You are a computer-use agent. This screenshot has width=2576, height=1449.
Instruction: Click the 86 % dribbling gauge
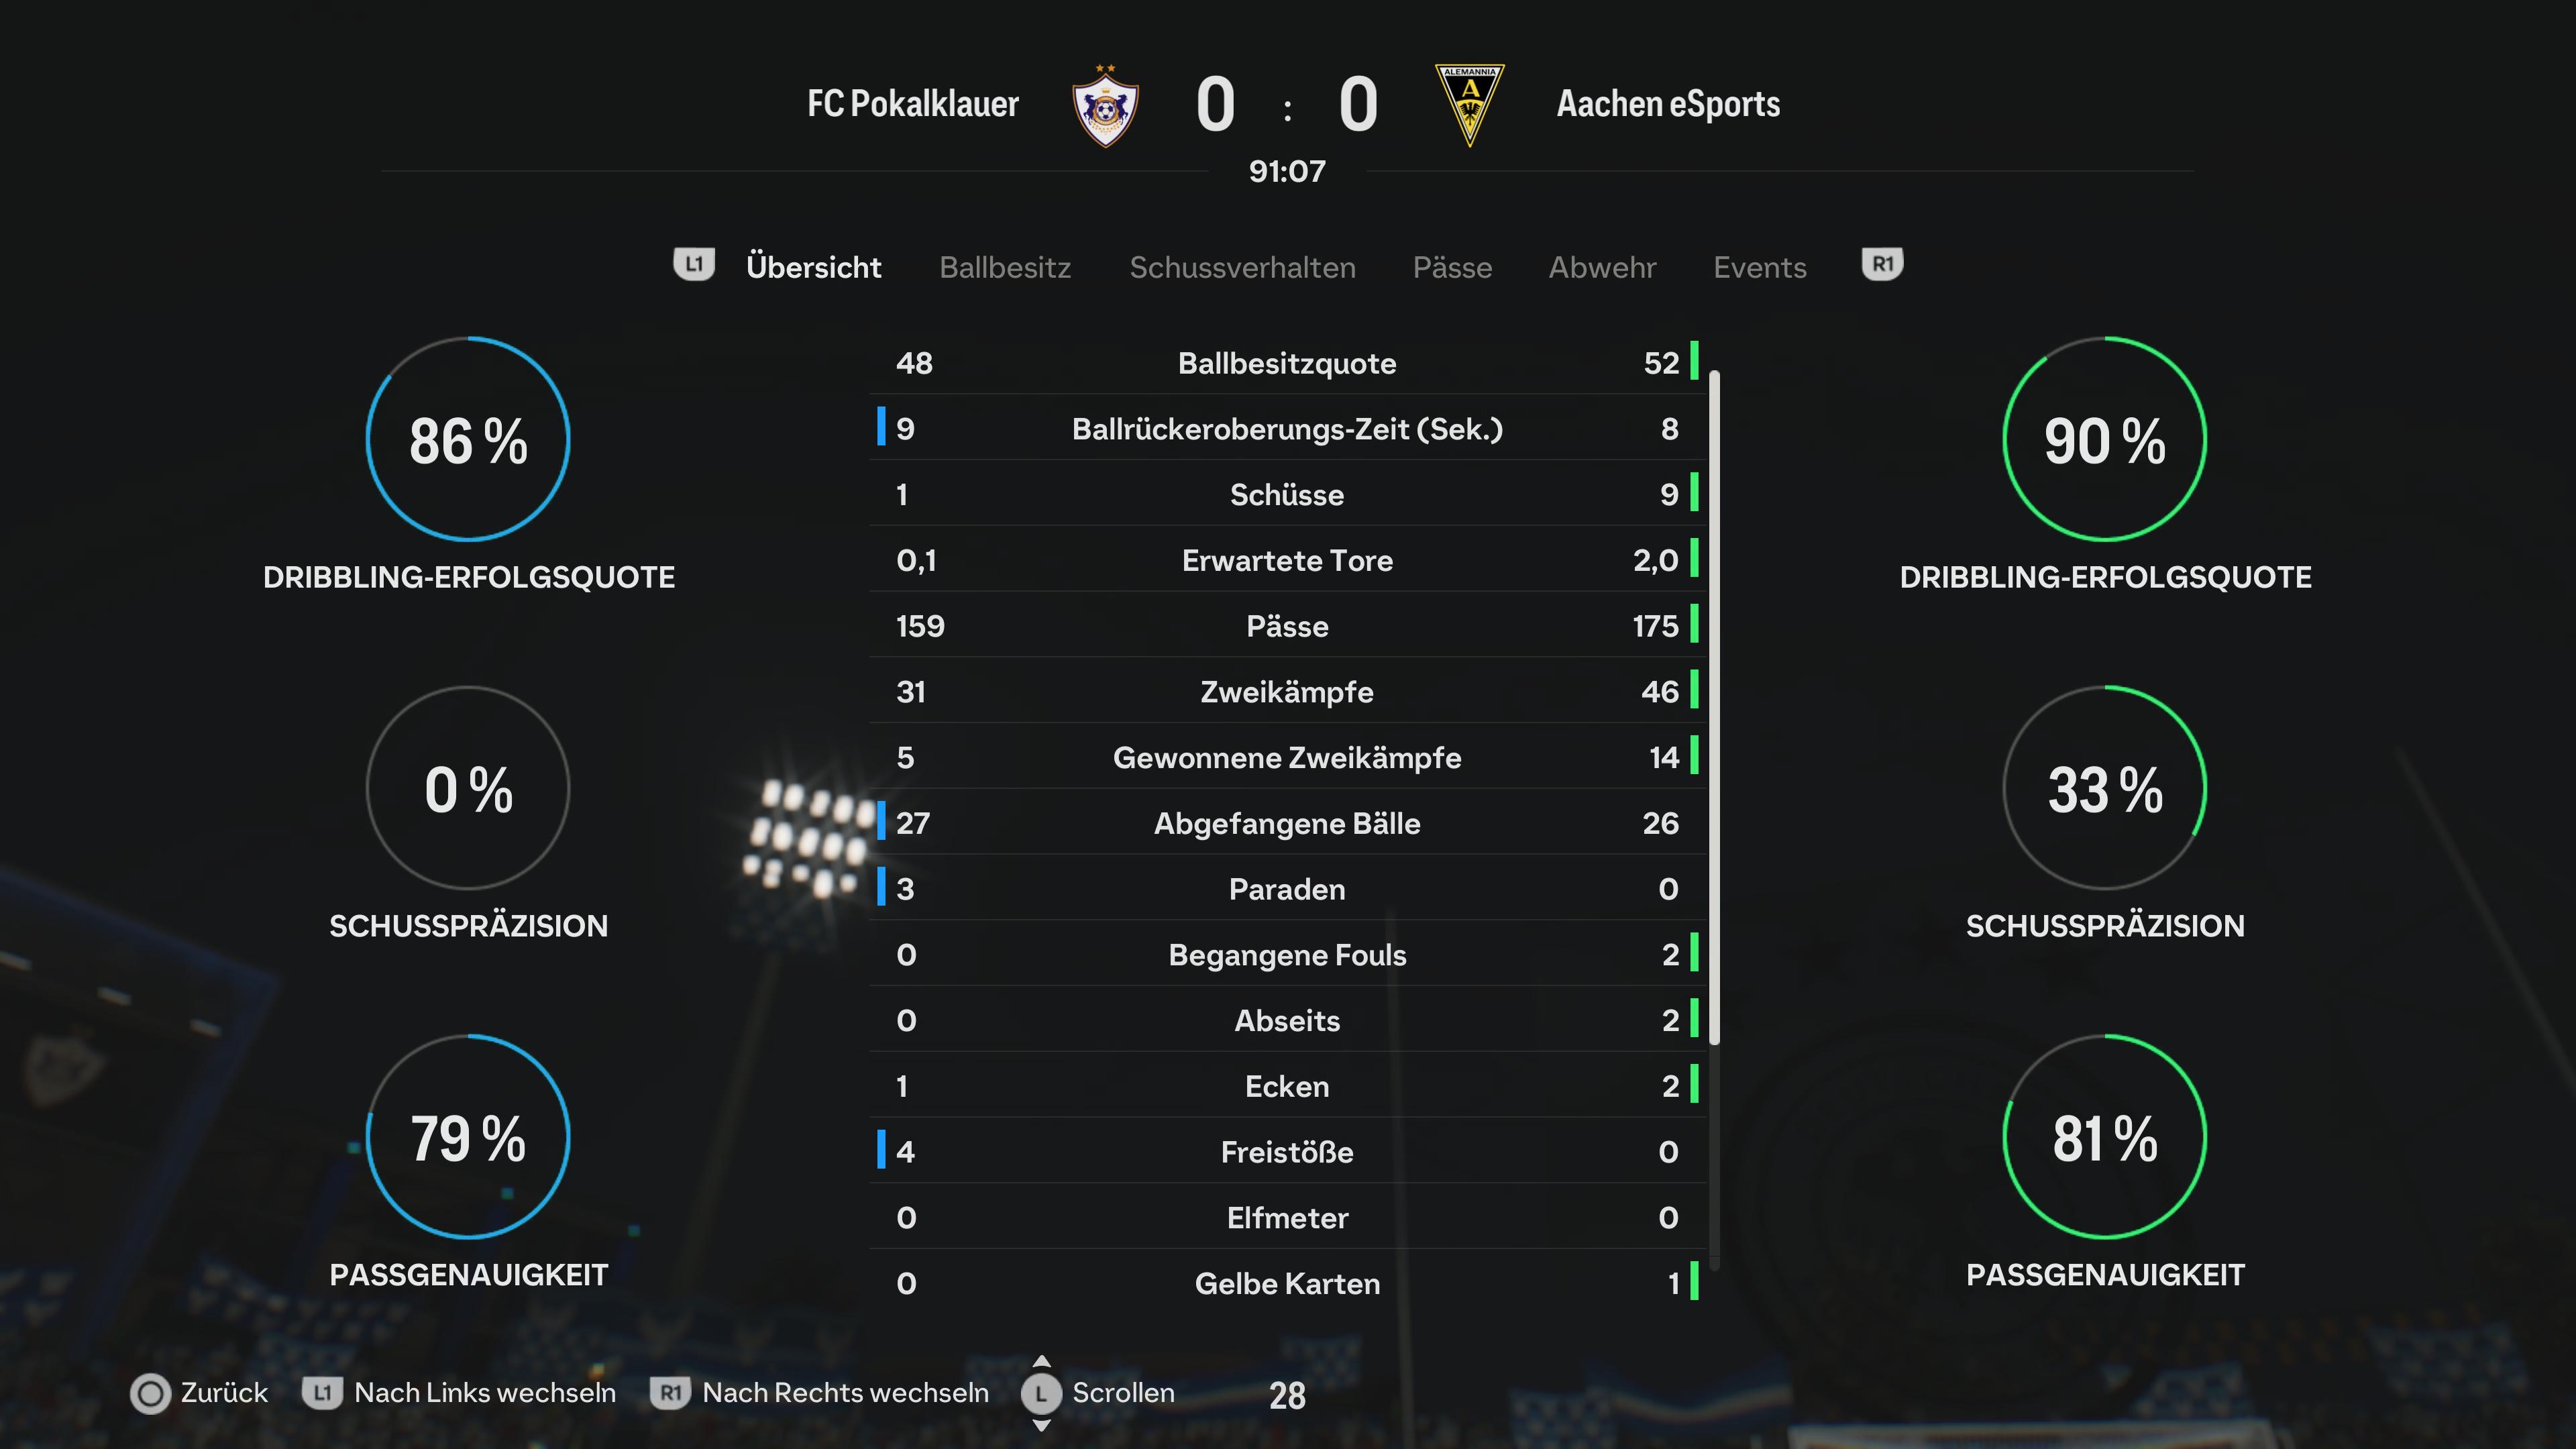(468, 439)
